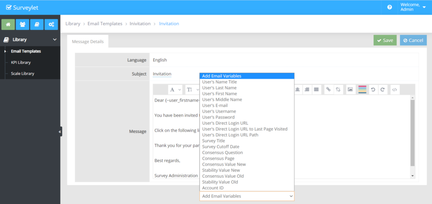Collapse the Library section in sidebar

tap(54, 40)
